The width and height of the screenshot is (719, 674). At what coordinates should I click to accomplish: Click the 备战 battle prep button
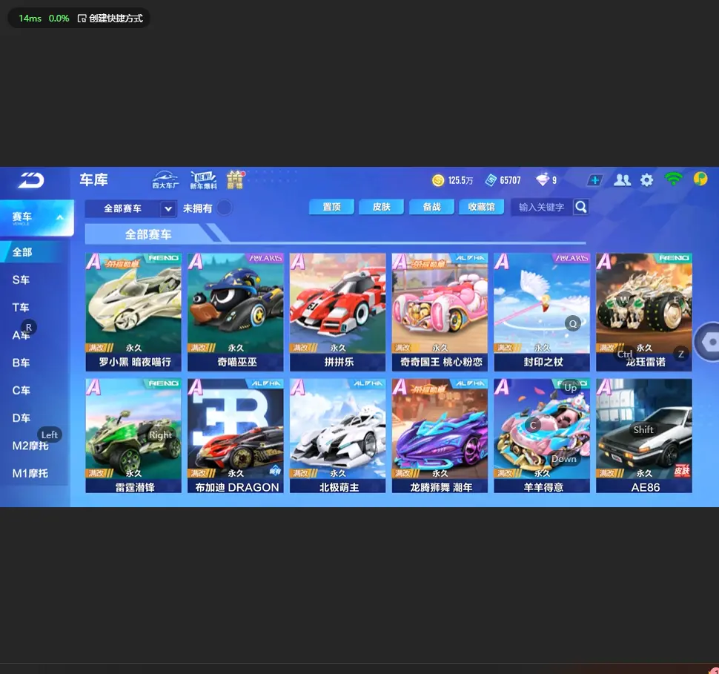tap(431, 207)
